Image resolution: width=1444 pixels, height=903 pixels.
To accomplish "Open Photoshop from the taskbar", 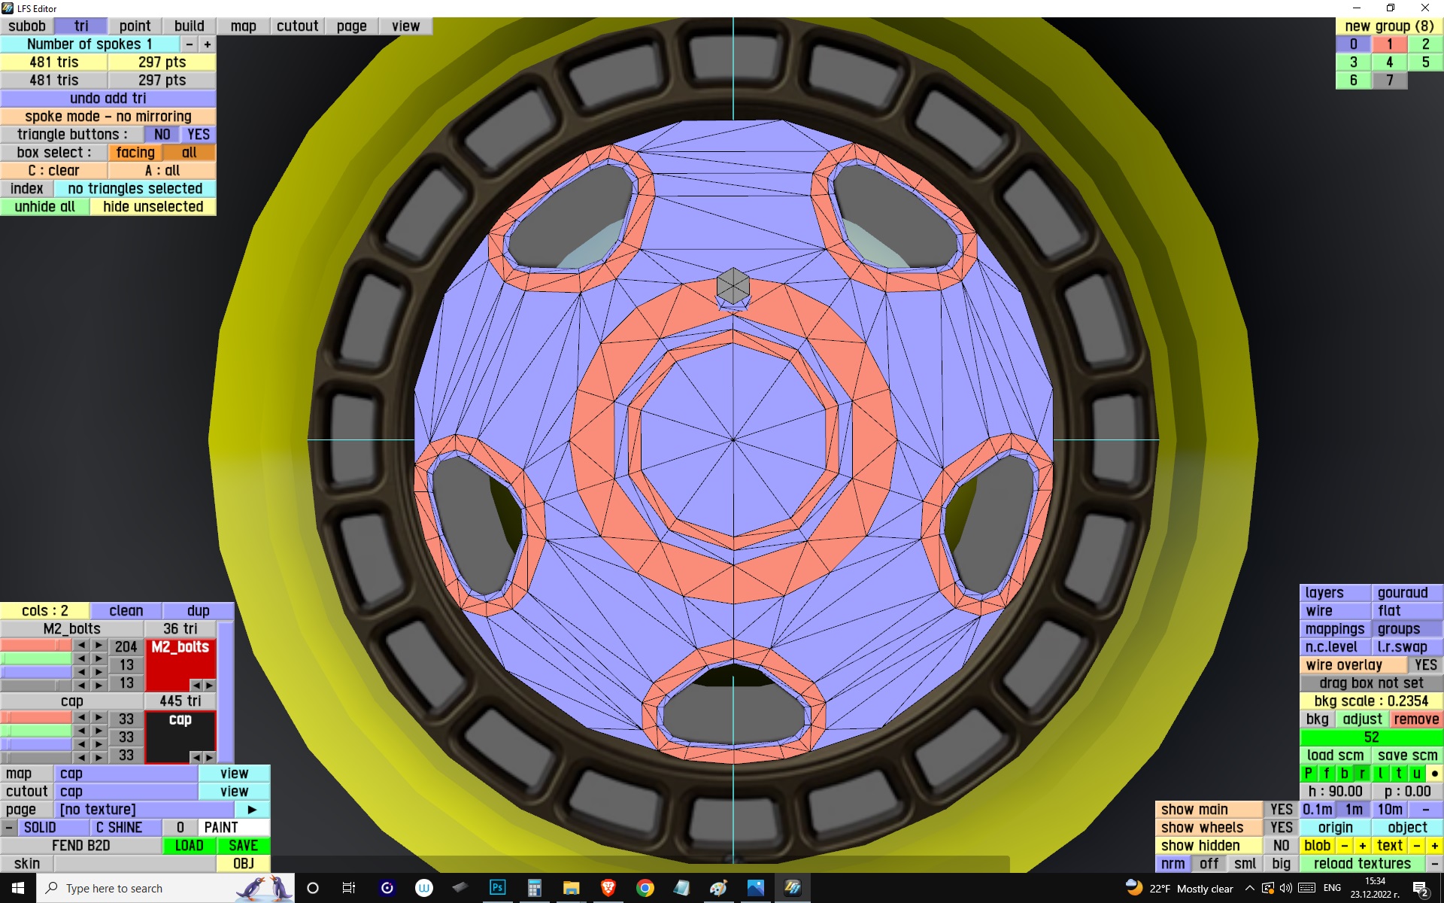I will coord(498,888).
